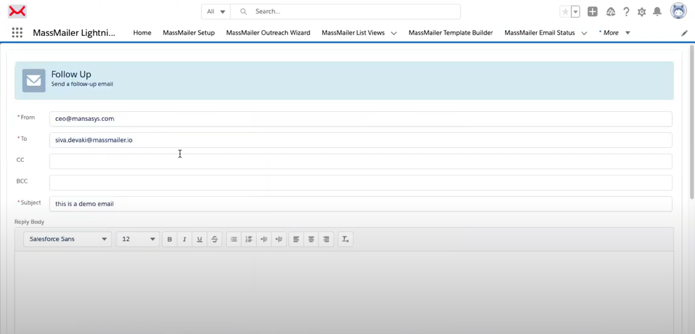Viewport: 695px width, 334px height.
Task: Click the MassMailer red logo
Action: pos(17,11)
